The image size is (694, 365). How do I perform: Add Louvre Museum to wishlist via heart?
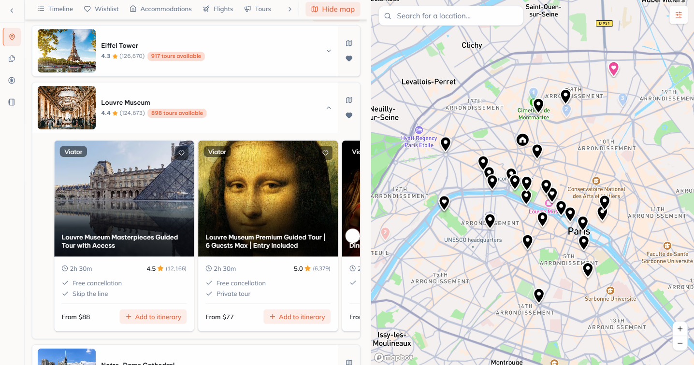tap(349, 115)
